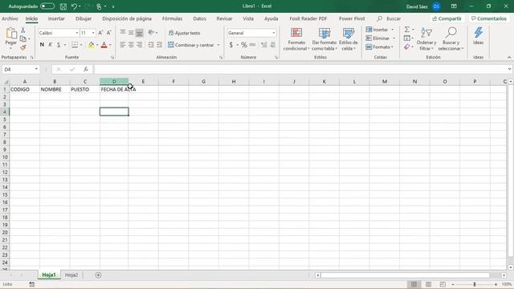Select align text left icon
Screen dimensions: 514x289
tap(122, 45)
